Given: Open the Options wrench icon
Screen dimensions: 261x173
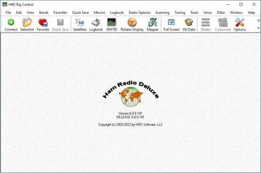Looking at the screenshot, I should tap(240, 22).
